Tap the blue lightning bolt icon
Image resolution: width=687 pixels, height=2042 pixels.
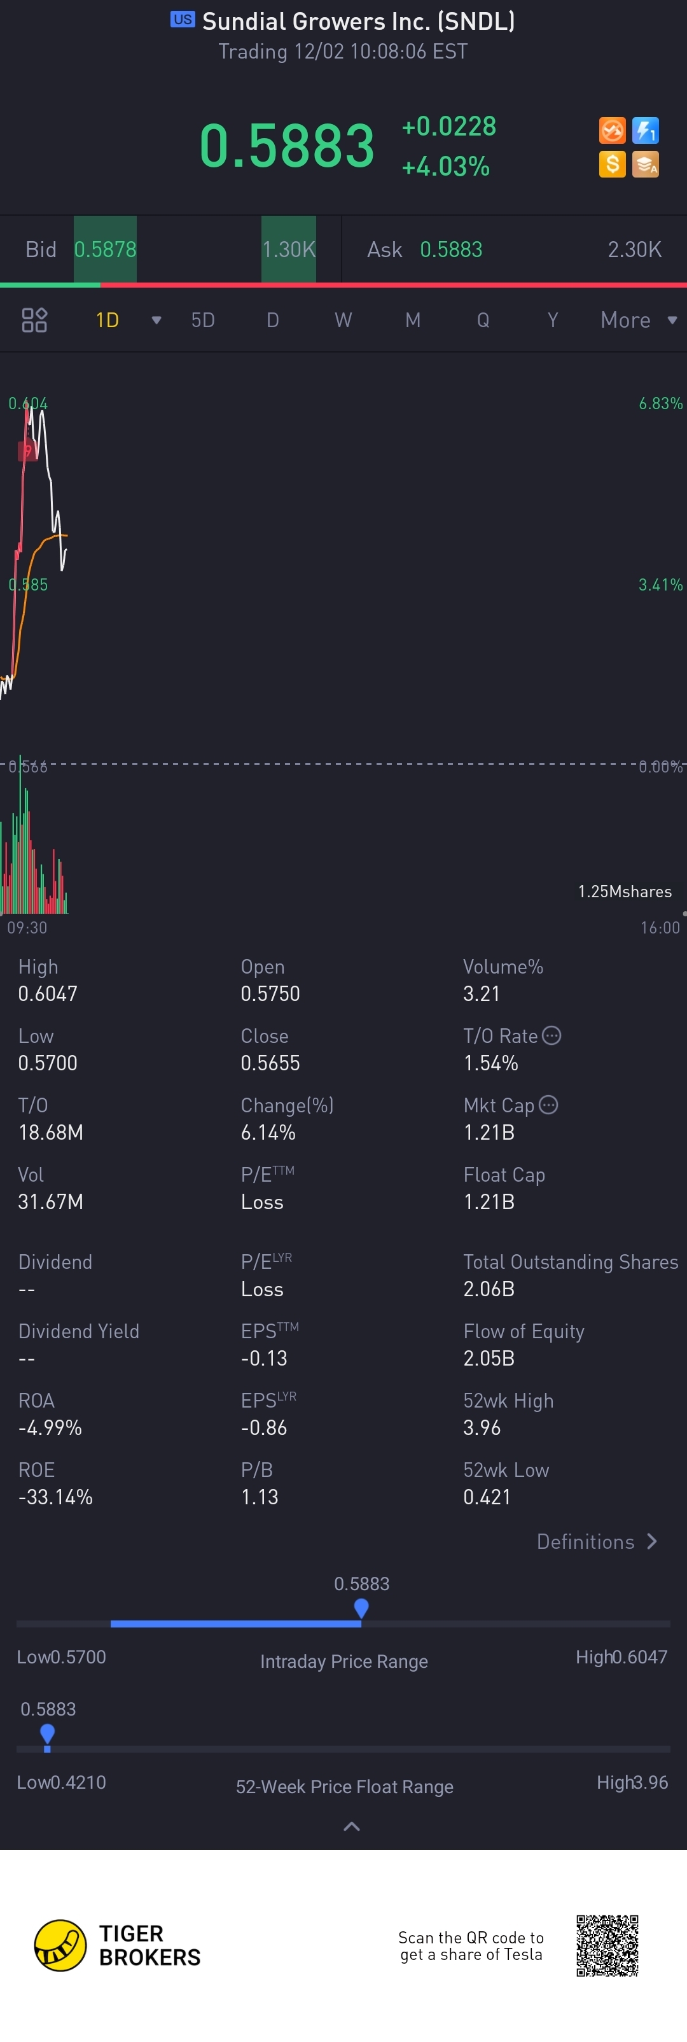pyautogui.click(x=646, y=130)
